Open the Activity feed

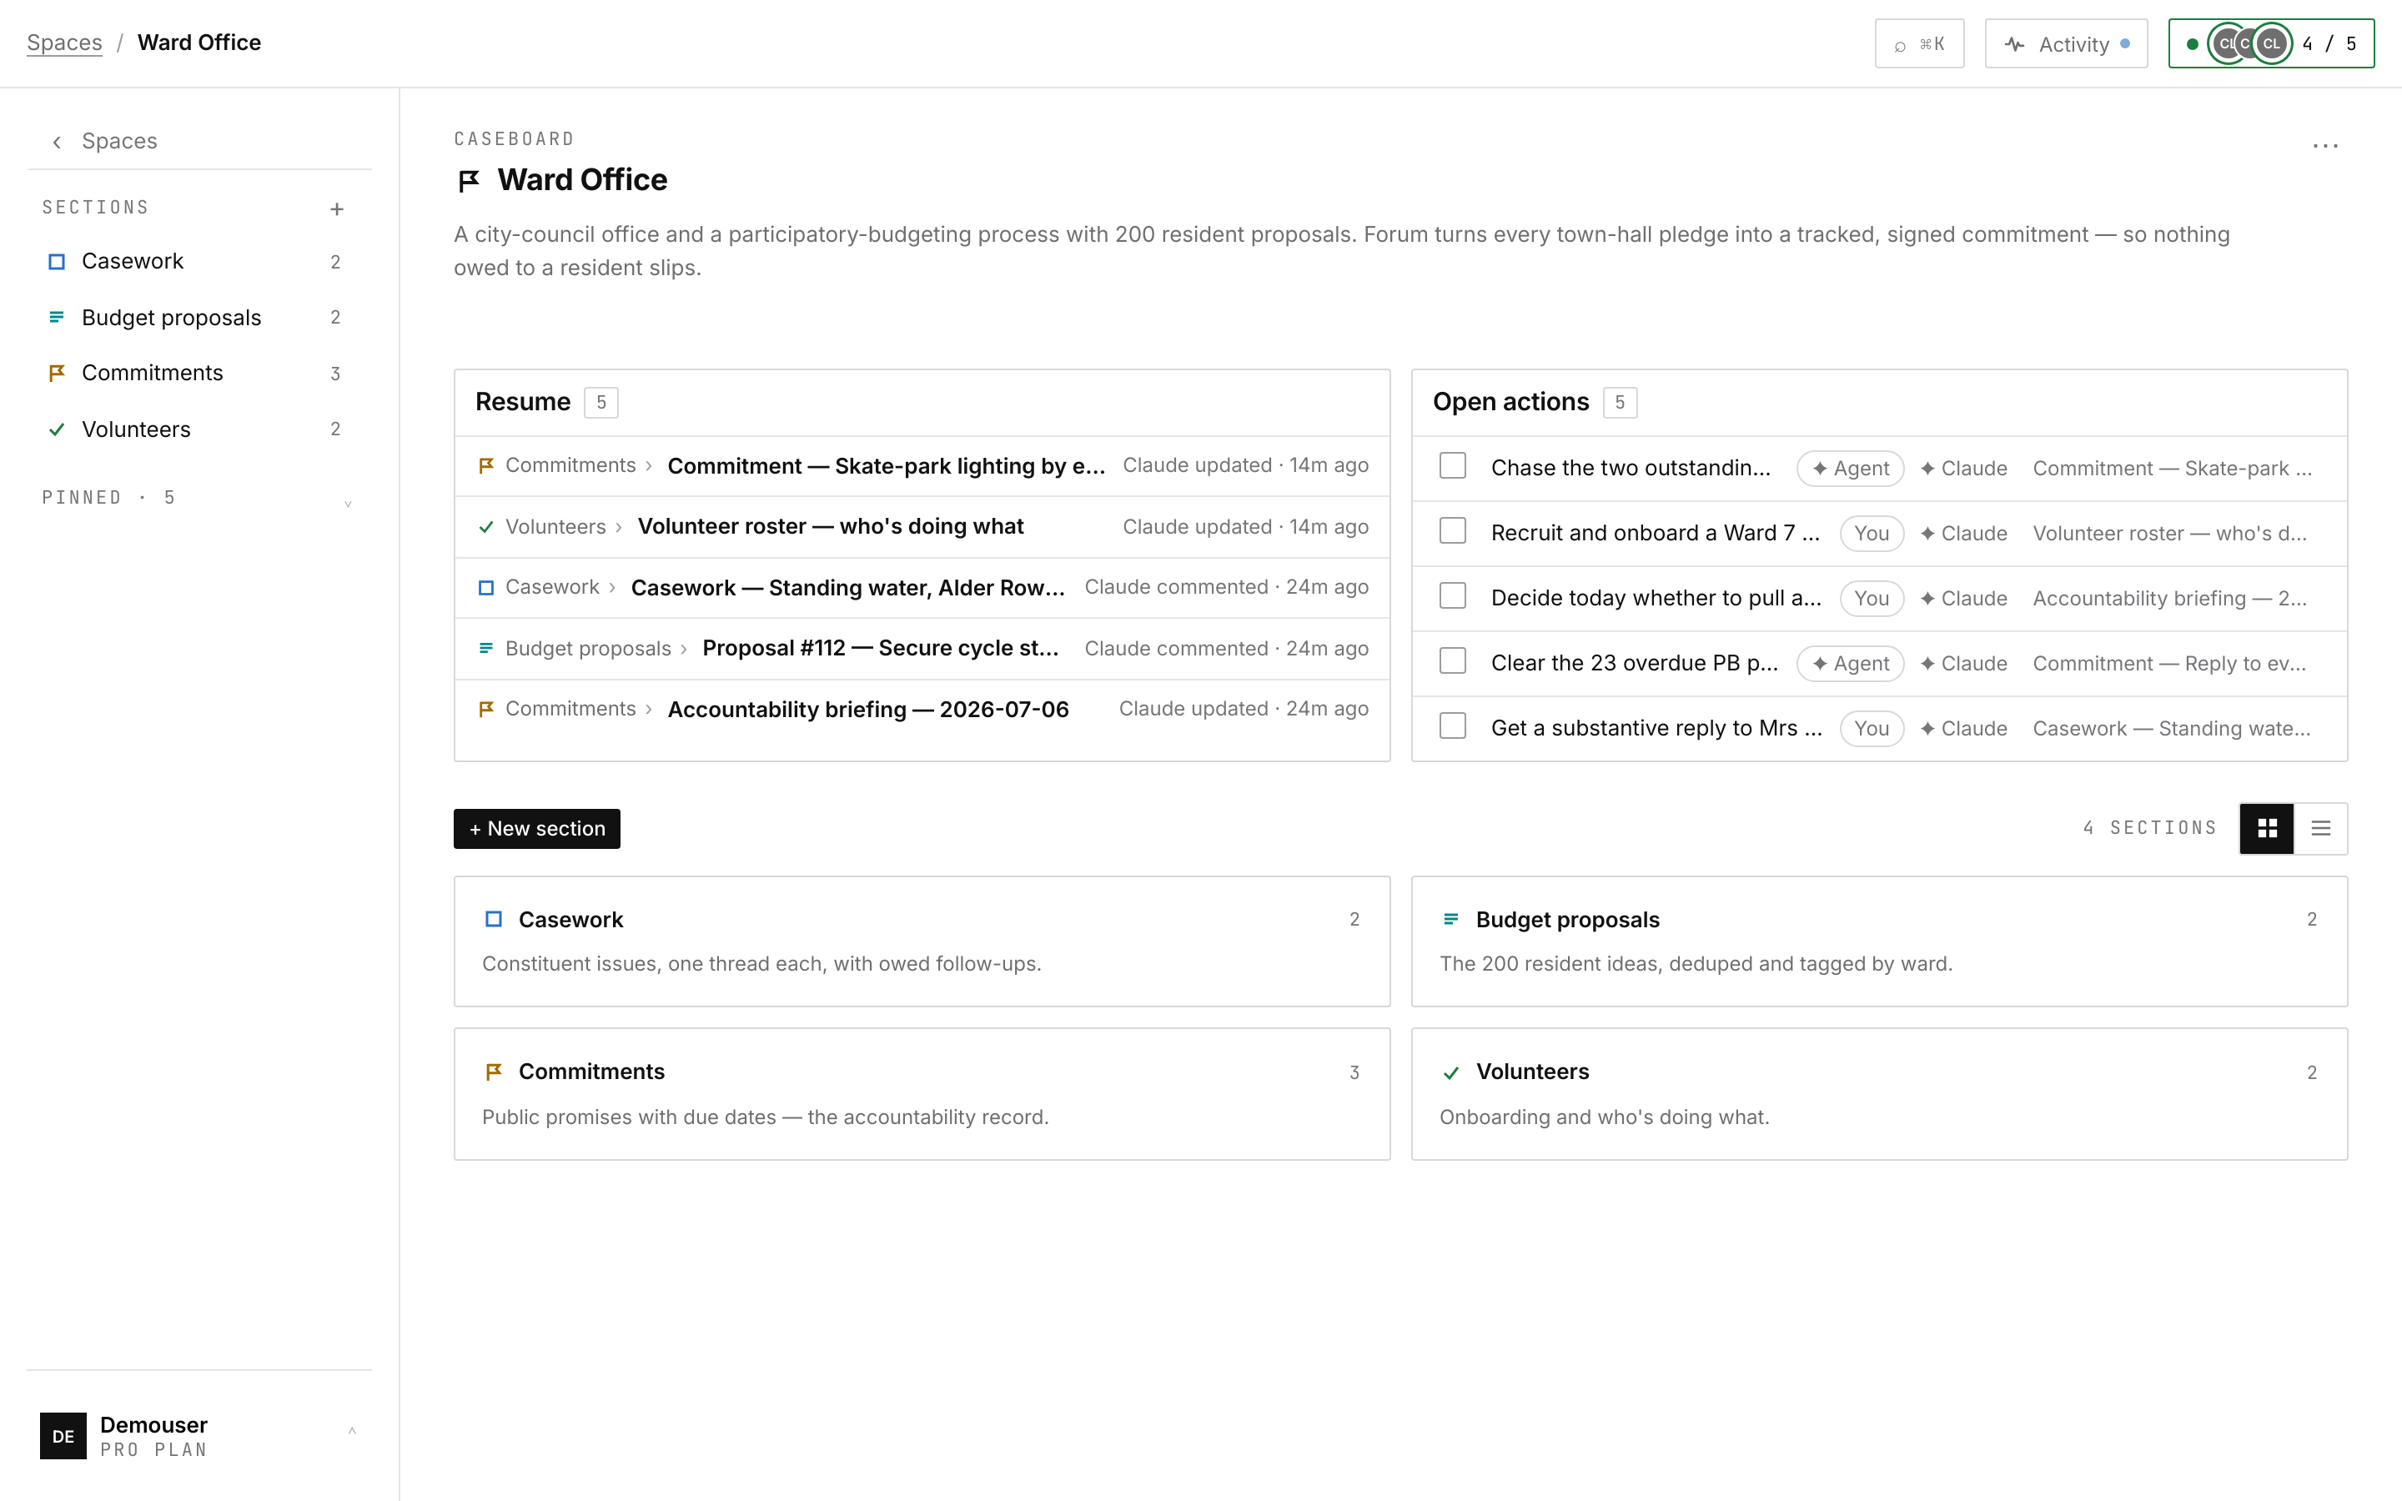click(x=2066, y=43)
